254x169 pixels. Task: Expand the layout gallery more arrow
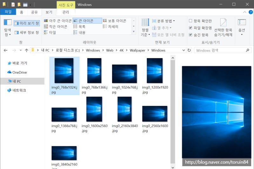[x=134, y=31]
